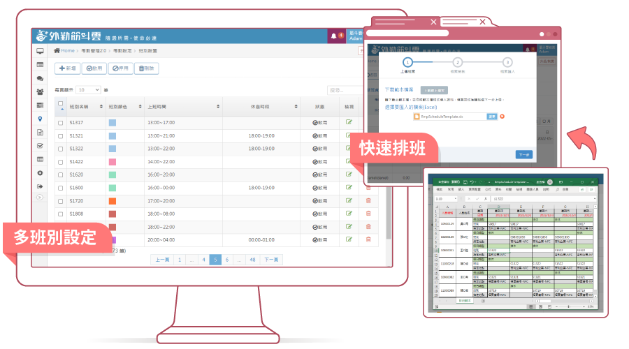Open the checkmark task icon in the sidebar
This screenshot has width=629, height=349.
(x=40, y=146)
